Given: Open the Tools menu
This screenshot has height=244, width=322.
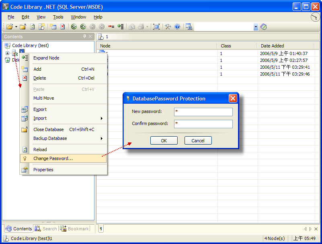Looking at the screenshot, I should [x=58, y=17].
